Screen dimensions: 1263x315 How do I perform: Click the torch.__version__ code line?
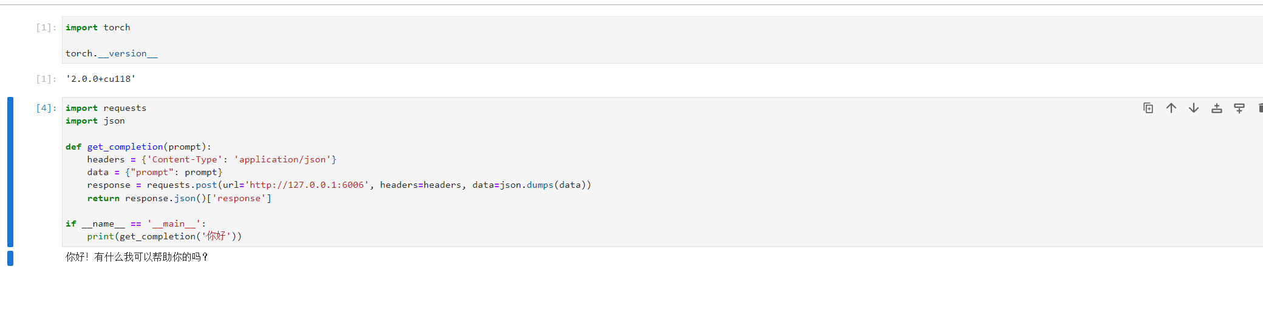112,53
